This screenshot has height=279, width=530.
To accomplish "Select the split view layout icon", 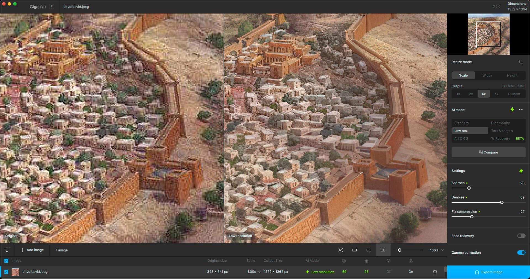I will 369,250.
